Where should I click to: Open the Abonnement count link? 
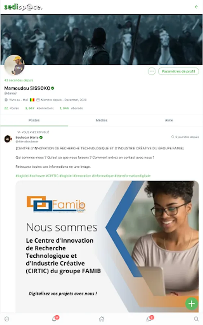39,108
